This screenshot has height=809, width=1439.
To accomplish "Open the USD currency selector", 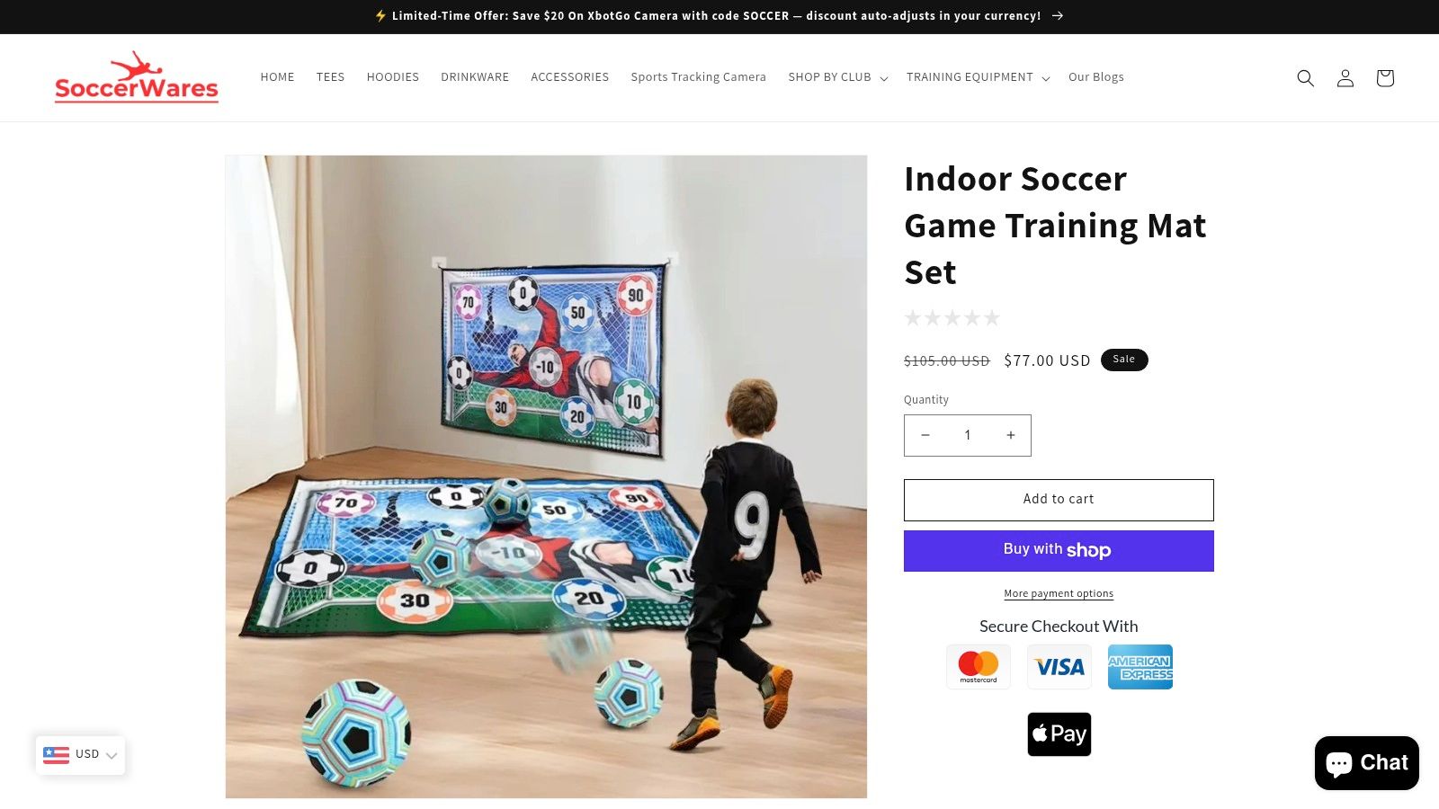I will [x=80, y=755].
